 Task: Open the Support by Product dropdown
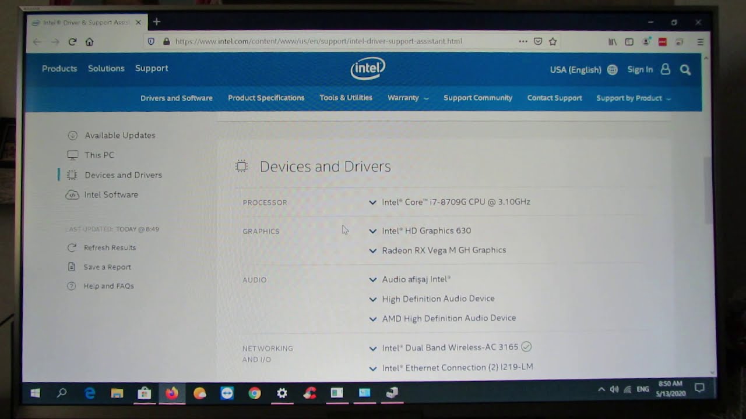634,98
